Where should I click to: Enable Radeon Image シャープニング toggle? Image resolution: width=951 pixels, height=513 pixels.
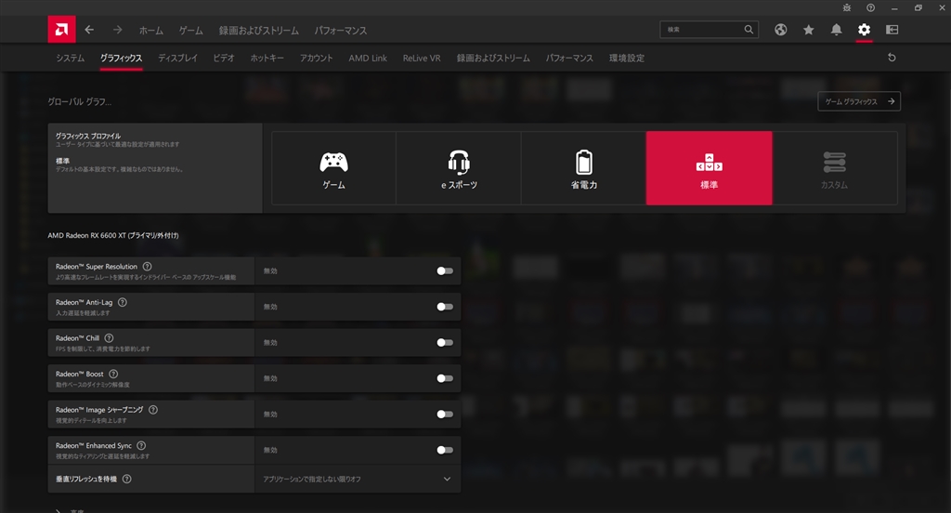click(445, 414)
